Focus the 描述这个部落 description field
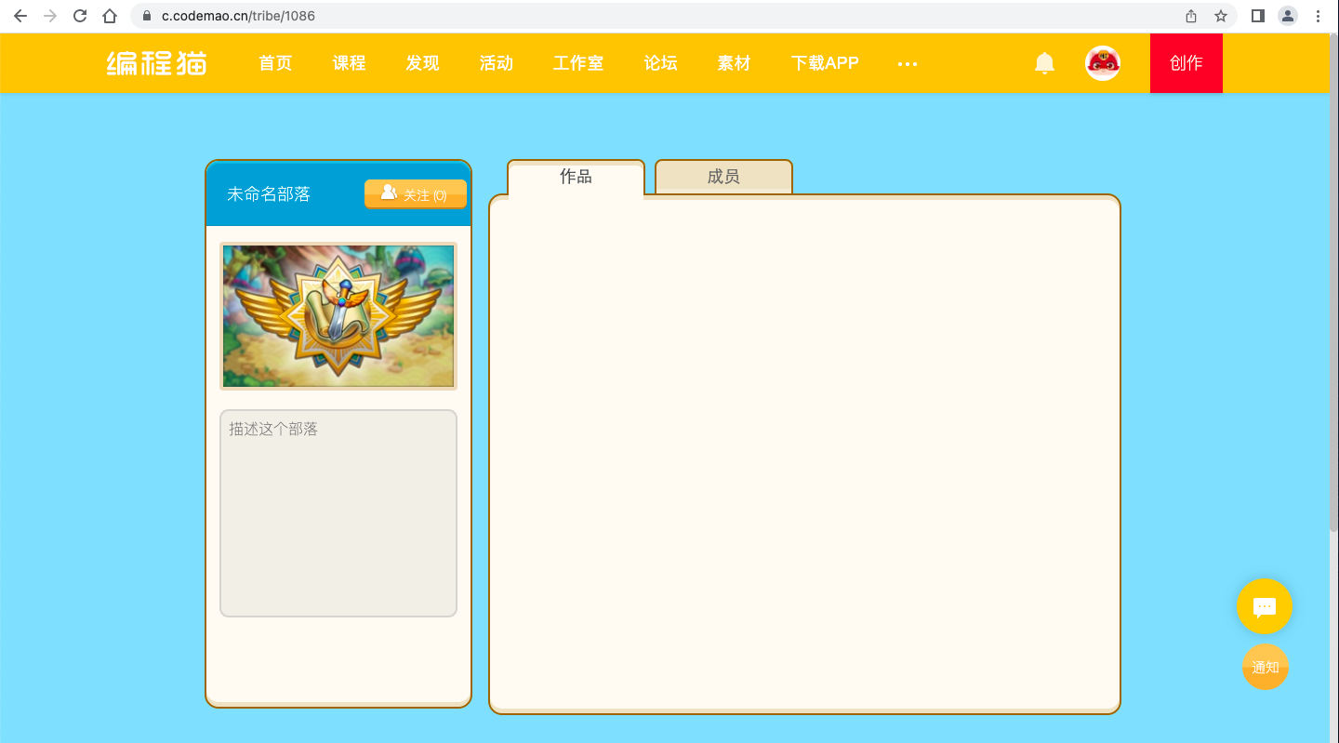Screen dimensions: 1339x743 (338, 513)
